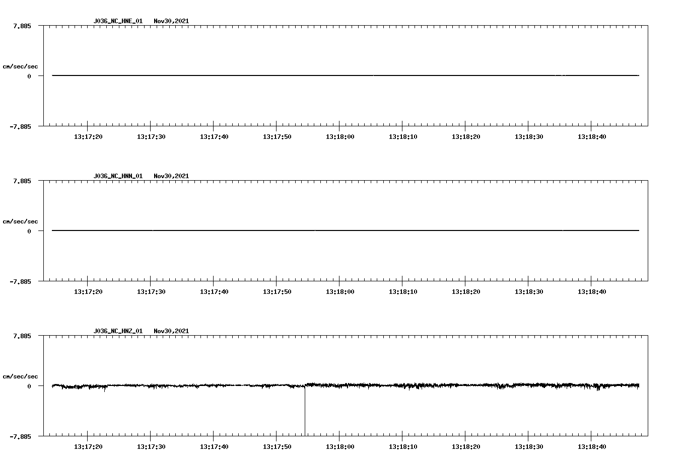This screenshot has height=465, width=684.
Task: Click the 13:18:20 time label under HNE plot
Action: click(x=466, y=137)
